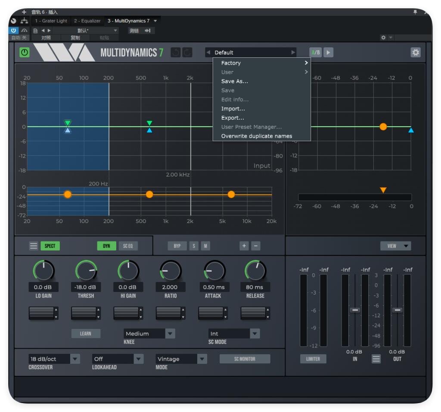Mute the band with the M button
This screenshot has width=441, height=412.
tap(205, 246)
